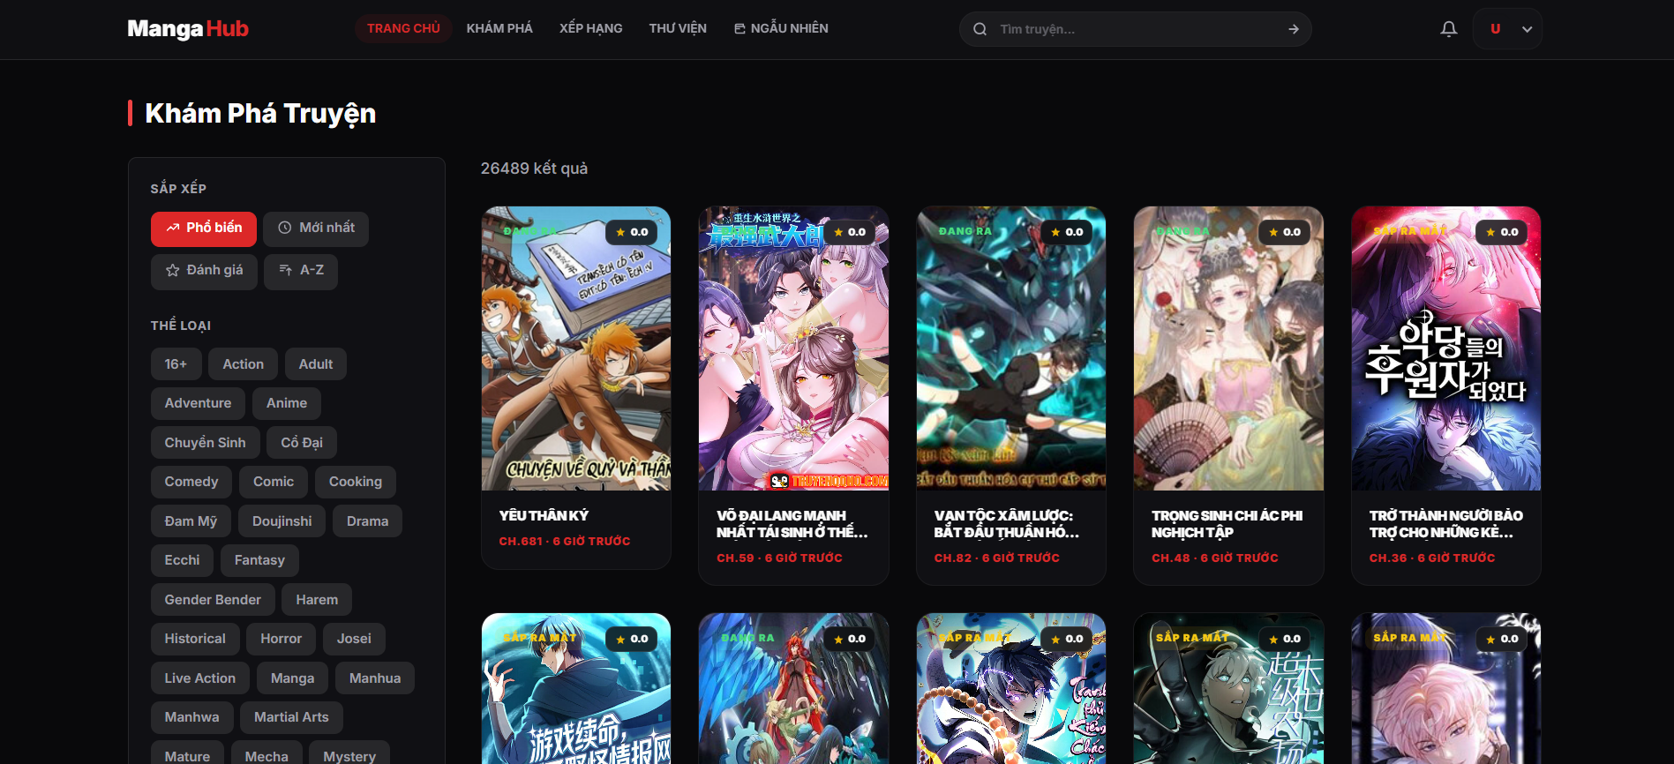Toggle the Martial Arts genre filter

click(291, 717)
